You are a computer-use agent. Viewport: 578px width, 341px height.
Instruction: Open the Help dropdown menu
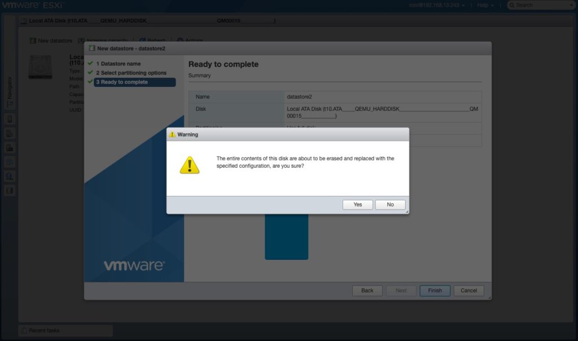click(485, 5)
